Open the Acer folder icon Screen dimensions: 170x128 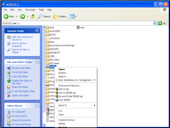(x=48, y=27)
